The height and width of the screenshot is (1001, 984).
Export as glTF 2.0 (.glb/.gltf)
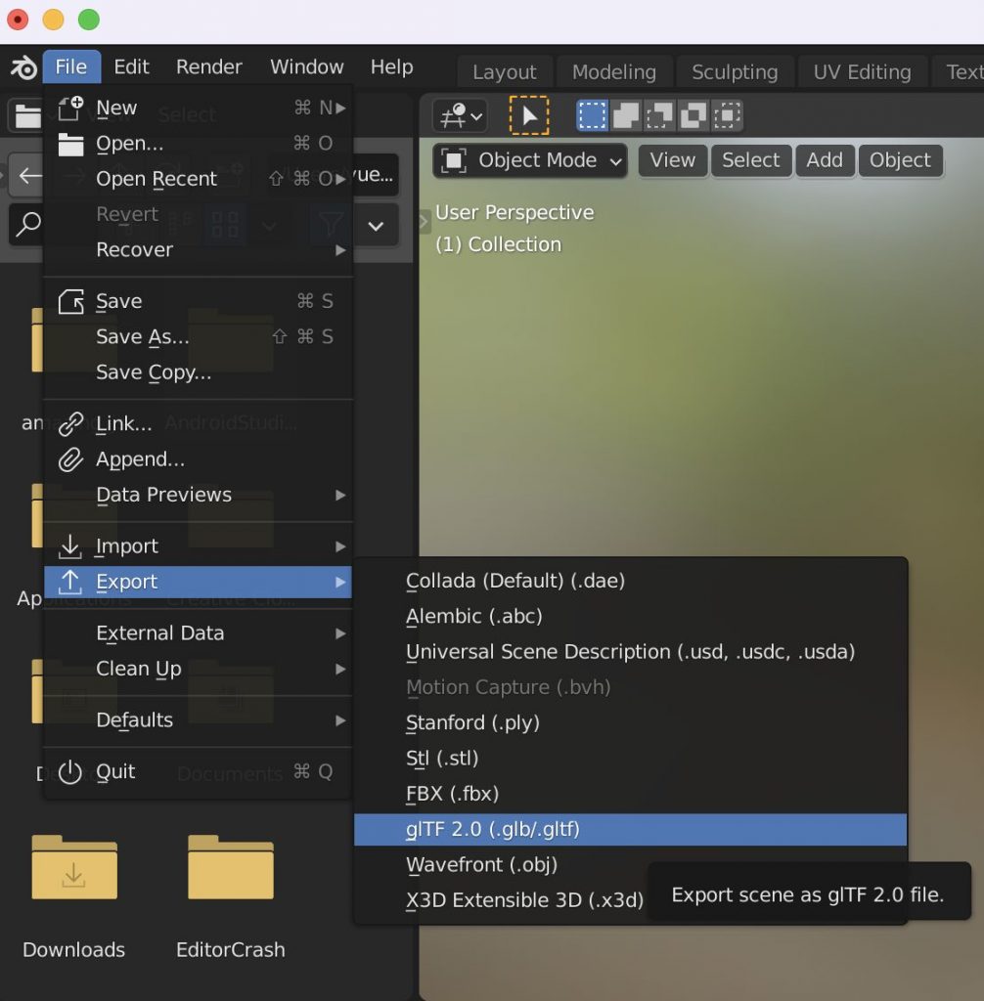click(630, 829)
